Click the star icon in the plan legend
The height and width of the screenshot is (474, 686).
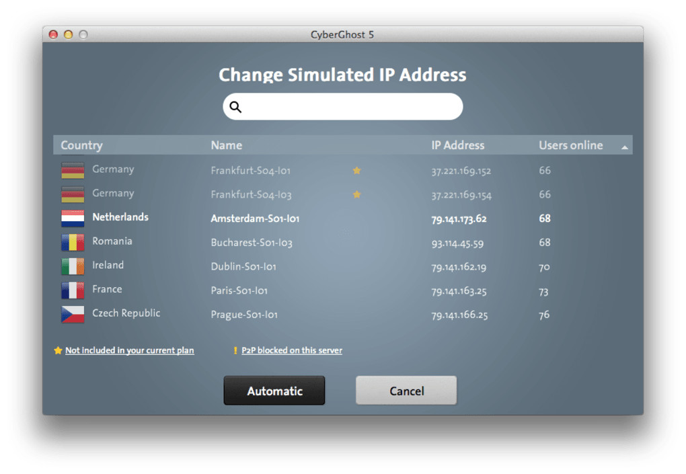pos(58,350)
